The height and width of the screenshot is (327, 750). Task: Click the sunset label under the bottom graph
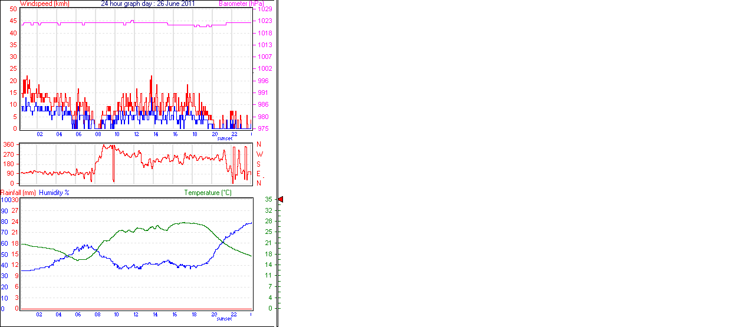pyautogui.click(x=224, y=319)
